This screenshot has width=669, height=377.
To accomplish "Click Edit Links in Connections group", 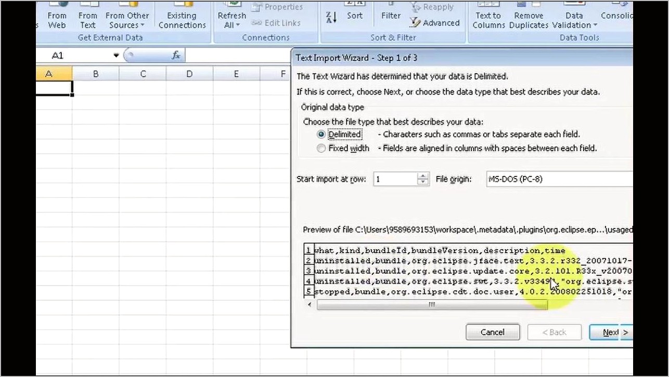I will coord(276,23).
